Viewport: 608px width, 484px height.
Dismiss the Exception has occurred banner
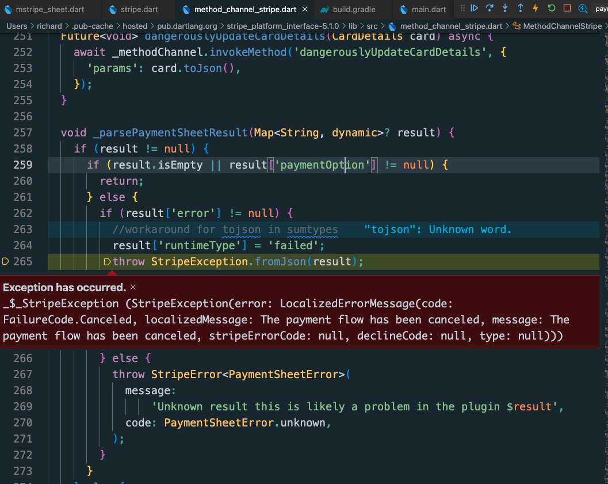[x=133, y=287]
